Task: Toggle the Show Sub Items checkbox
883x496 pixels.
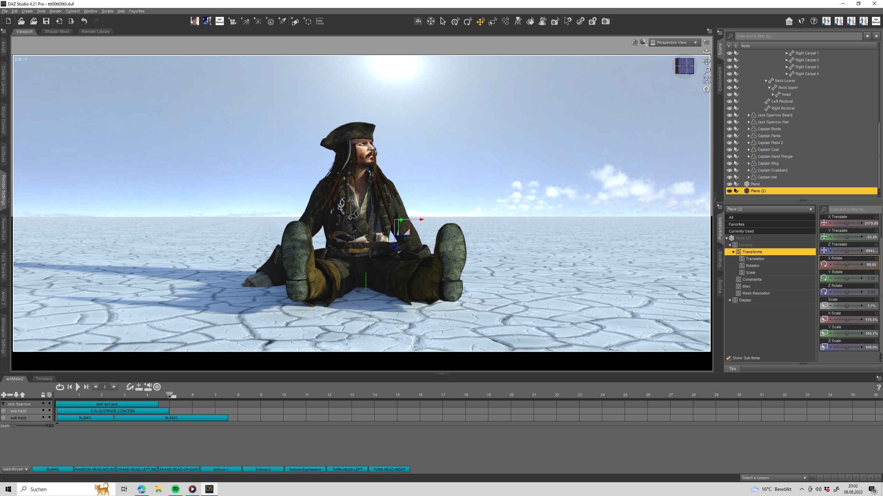Action: (x=728, y=358)
